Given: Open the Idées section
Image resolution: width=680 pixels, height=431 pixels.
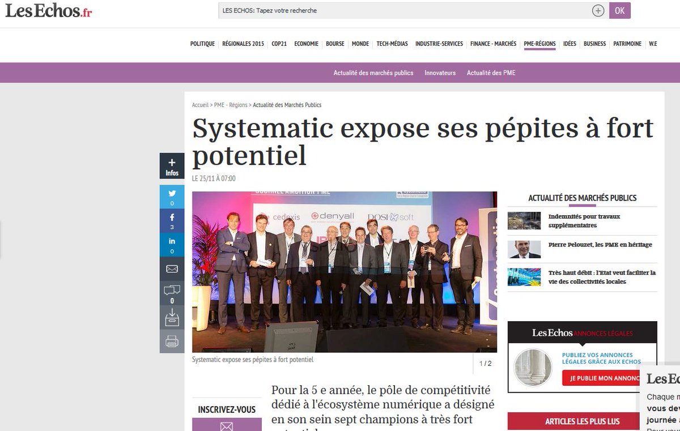Looking at the screenshot, I should [x=569, y=44].
